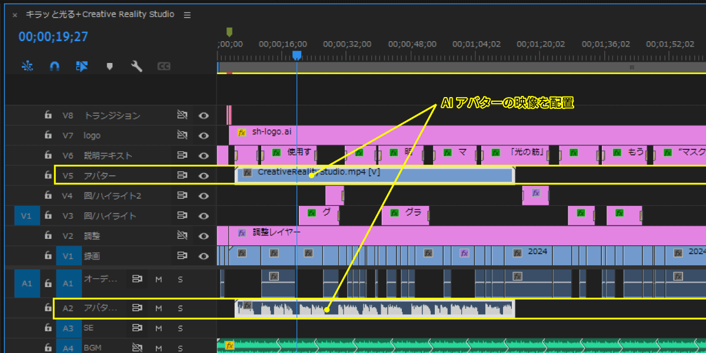The image size is (706, 353).
Task: Click the V1 source patch indicator
Action: 26,216
